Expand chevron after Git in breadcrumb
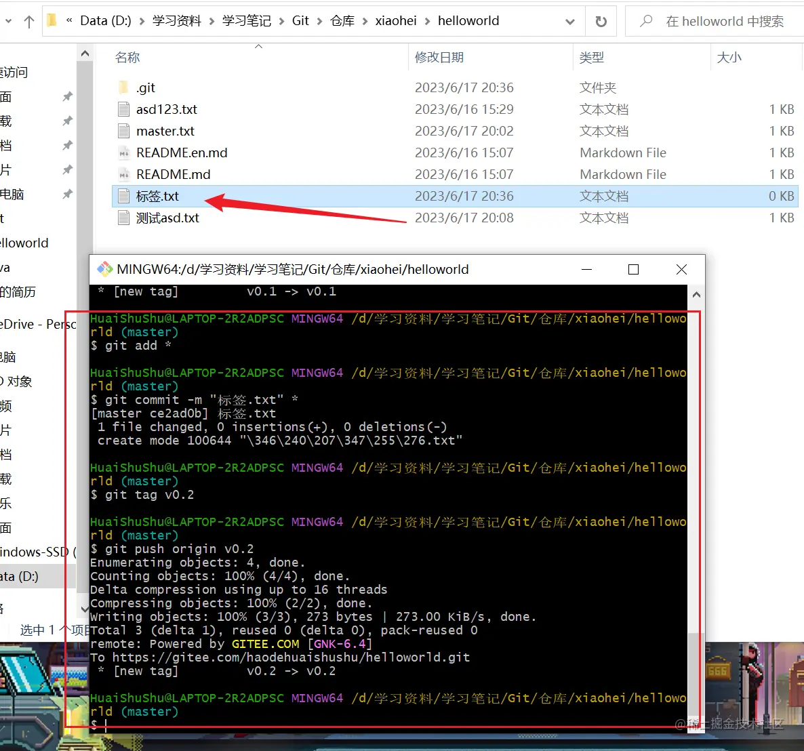The height and width of the screenshot is (751, 804). pyautogui.click(x=319, y=21)
